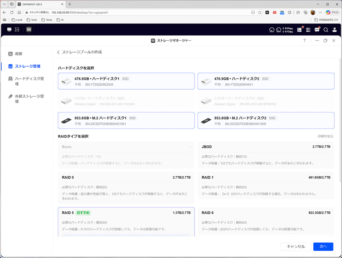
Task: Toggle selection of 476.9GB ハードディスク2
Action: click(266, 81)
